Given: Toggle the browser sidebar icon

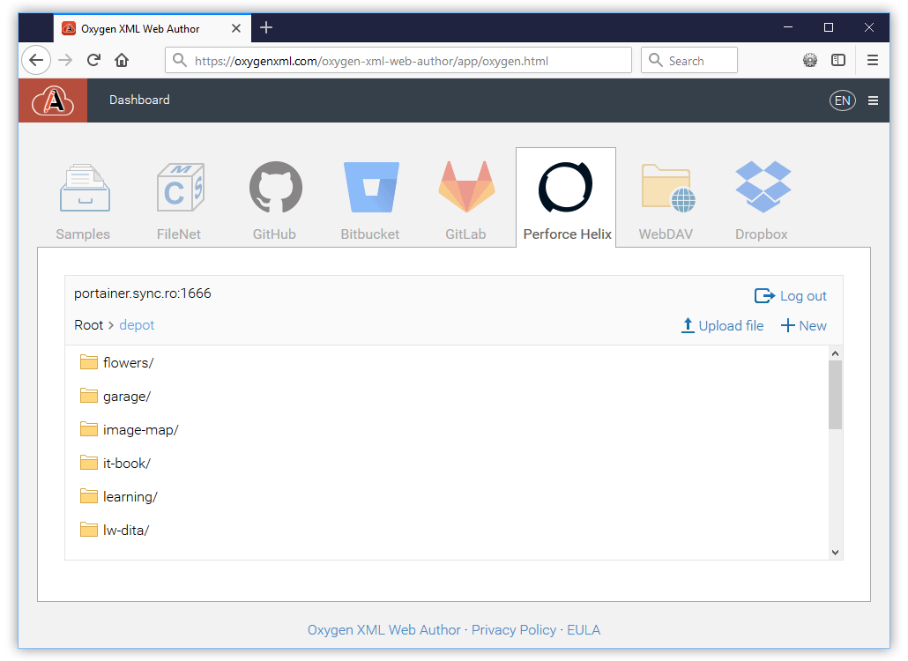Looking at the screenshot, I should pos(838,60).
